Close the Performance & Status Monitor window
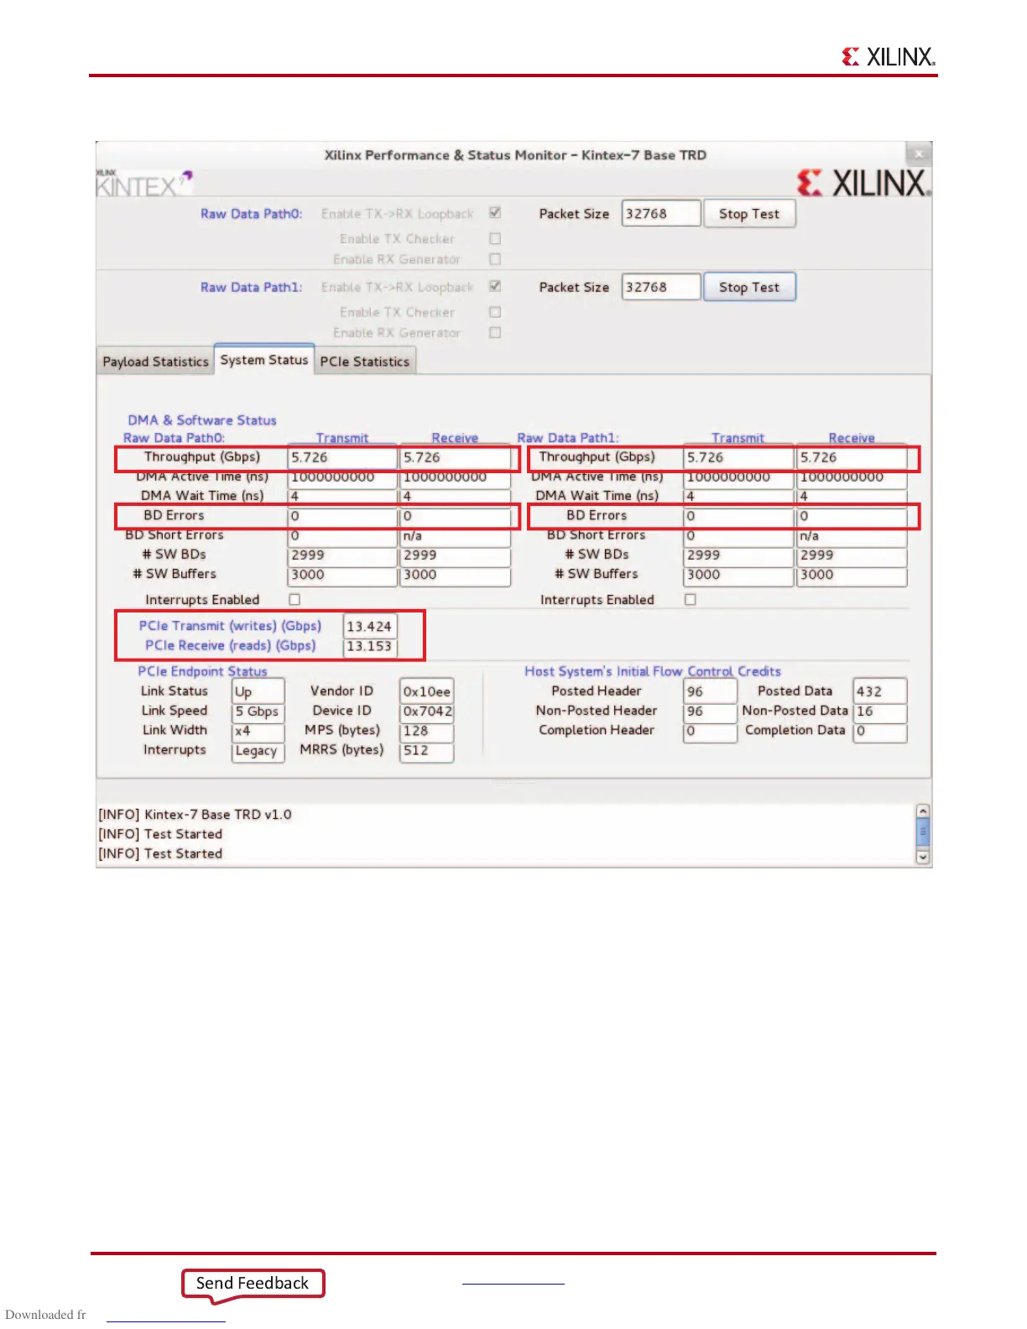This screenshot has height=1329, width=1027. pos(919,154)
